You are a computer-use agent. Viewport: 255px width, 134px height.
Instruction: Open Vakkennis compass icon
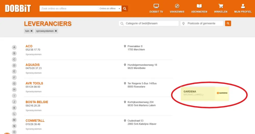tap(177, 6)
